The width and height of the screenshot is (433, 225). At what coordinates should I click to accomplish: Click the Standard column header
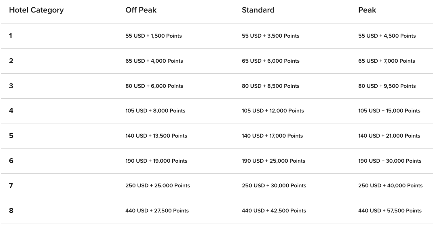point(258,10)
